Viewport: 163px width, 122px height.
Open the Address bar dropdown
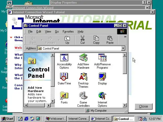(x=123, y=48)
